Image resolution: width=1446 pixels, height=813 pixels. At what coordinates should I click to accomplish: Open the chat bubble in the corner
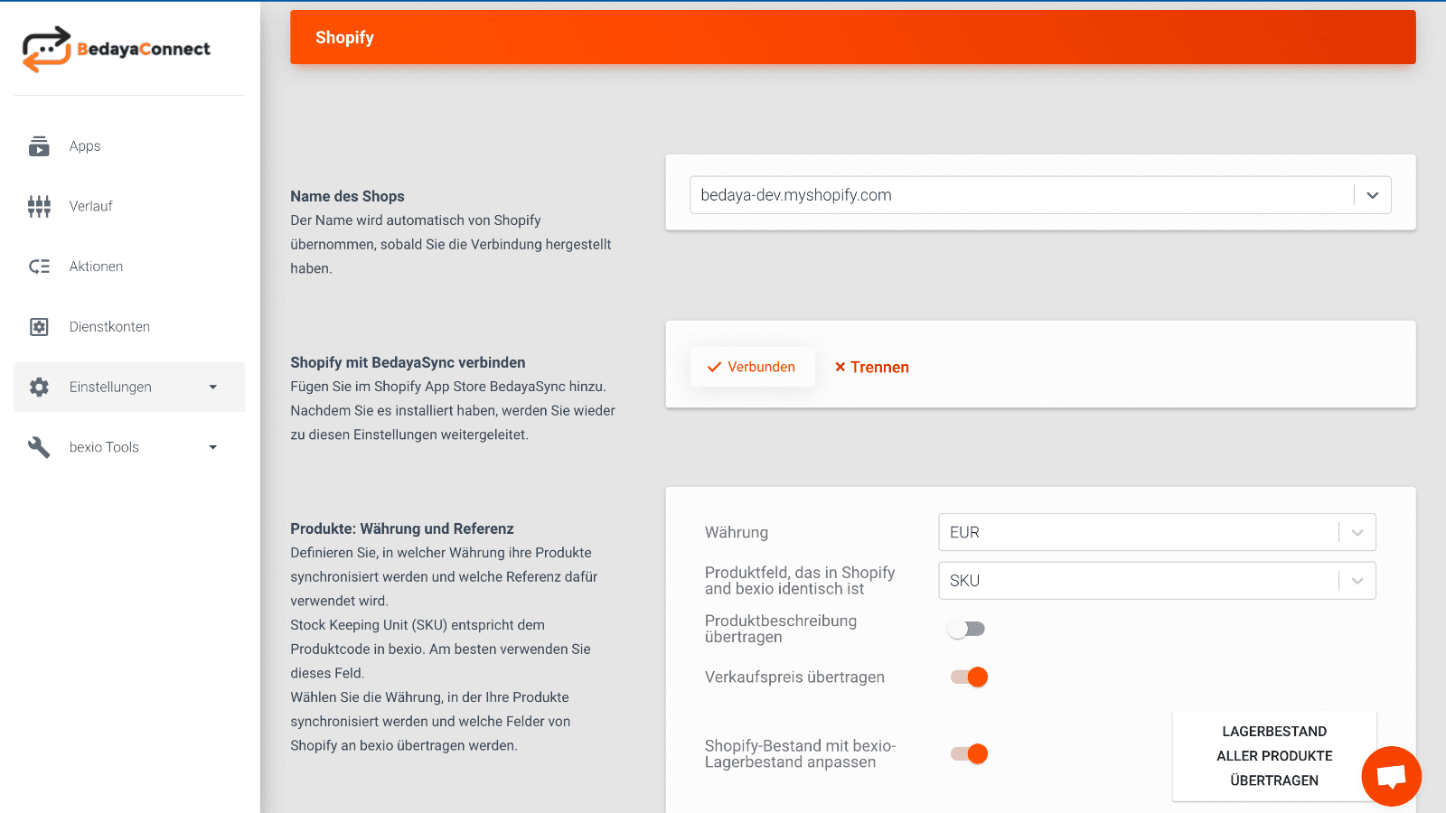(x=1391, y=776)
